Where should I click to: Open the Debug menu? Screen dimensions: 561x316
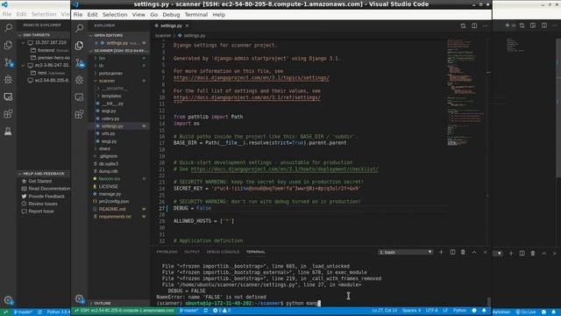click(x=171, y=15)
